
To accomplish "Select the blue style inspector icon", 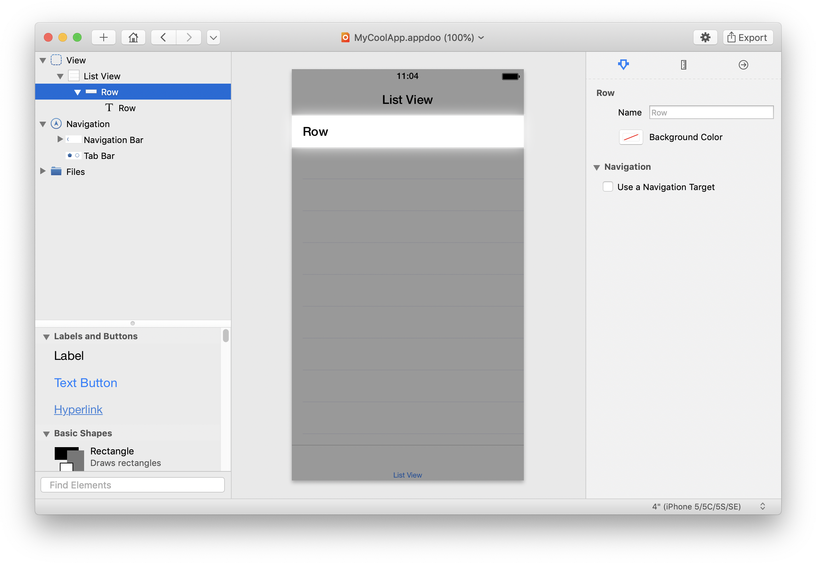I will click(x=623, y=65).
